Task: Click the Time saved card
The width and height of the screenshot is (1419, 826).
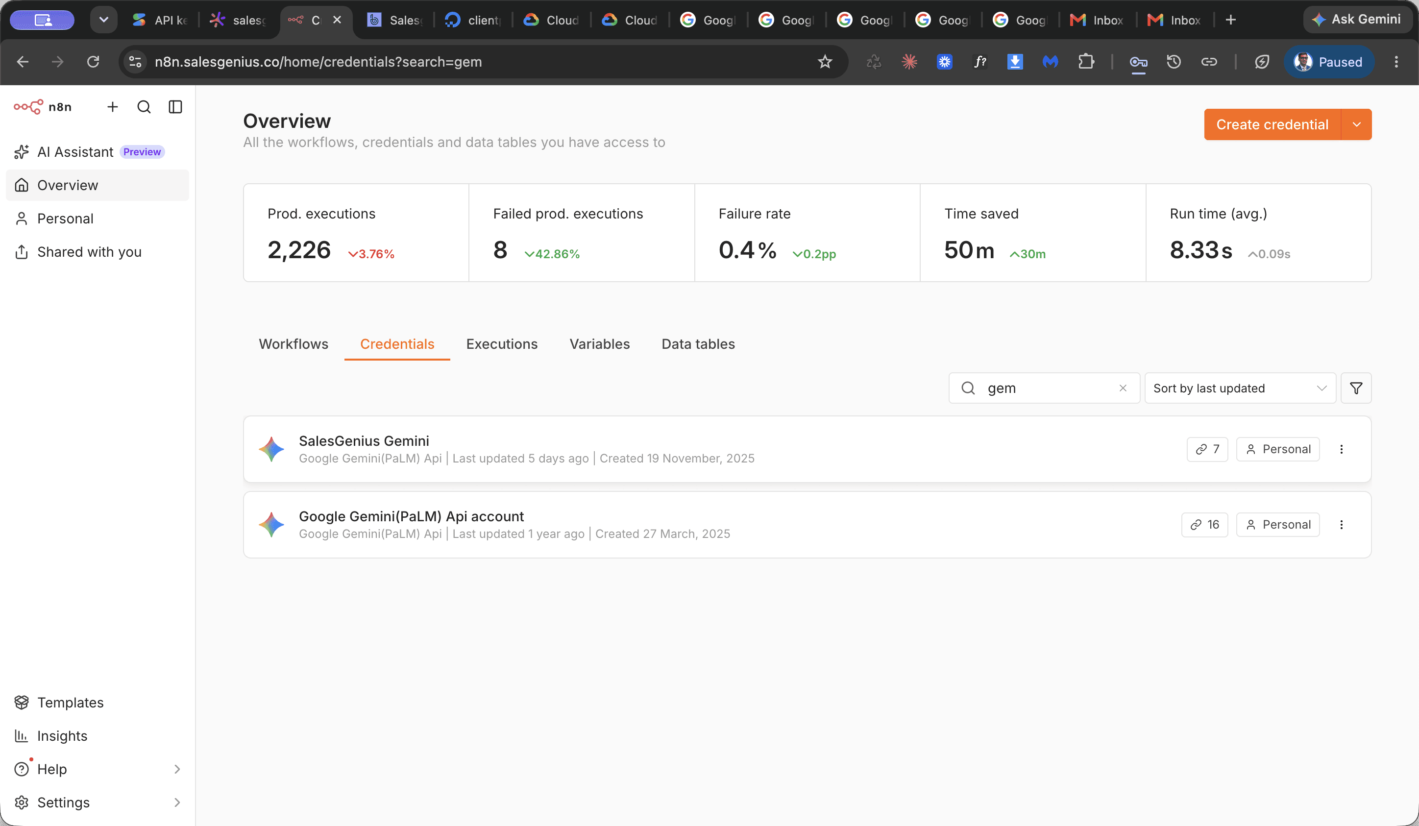Action: [1033, 233]
